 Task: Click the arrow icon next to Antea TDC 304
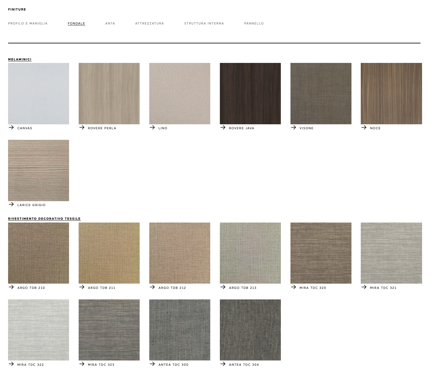[x=223, y=364]
